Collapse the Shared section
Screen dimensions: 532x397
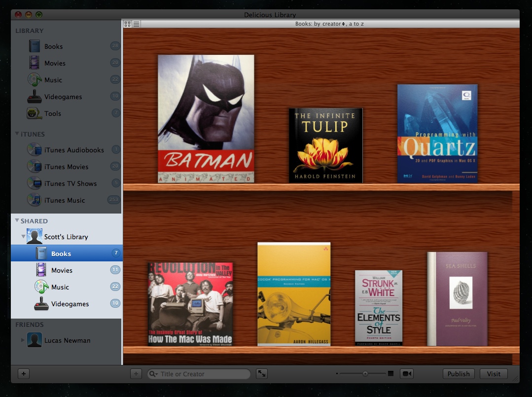click(17, 220)
